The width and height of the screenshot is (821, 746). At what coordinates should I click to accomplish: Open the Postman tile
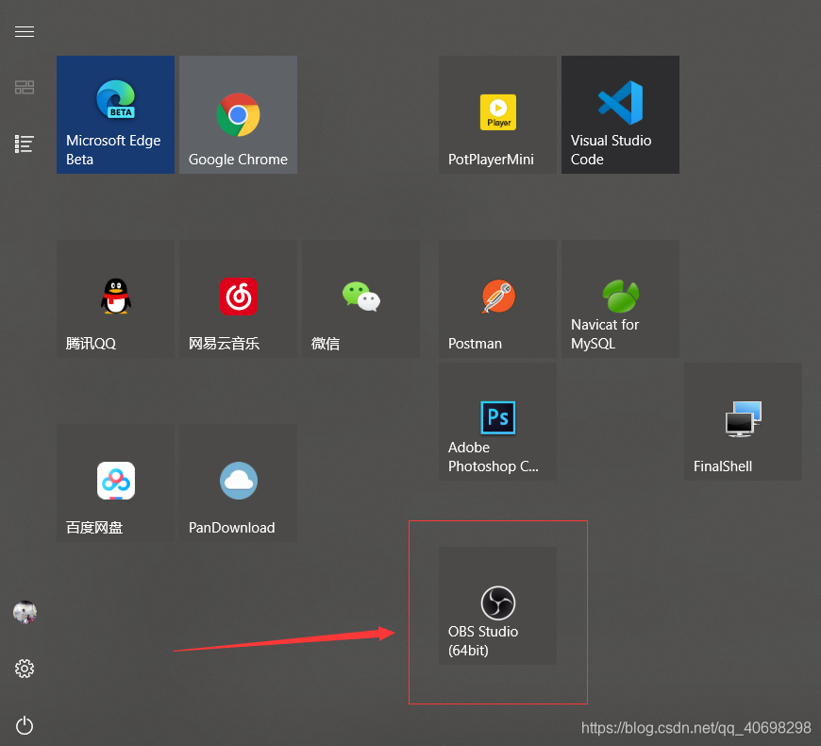coord(497,298)
